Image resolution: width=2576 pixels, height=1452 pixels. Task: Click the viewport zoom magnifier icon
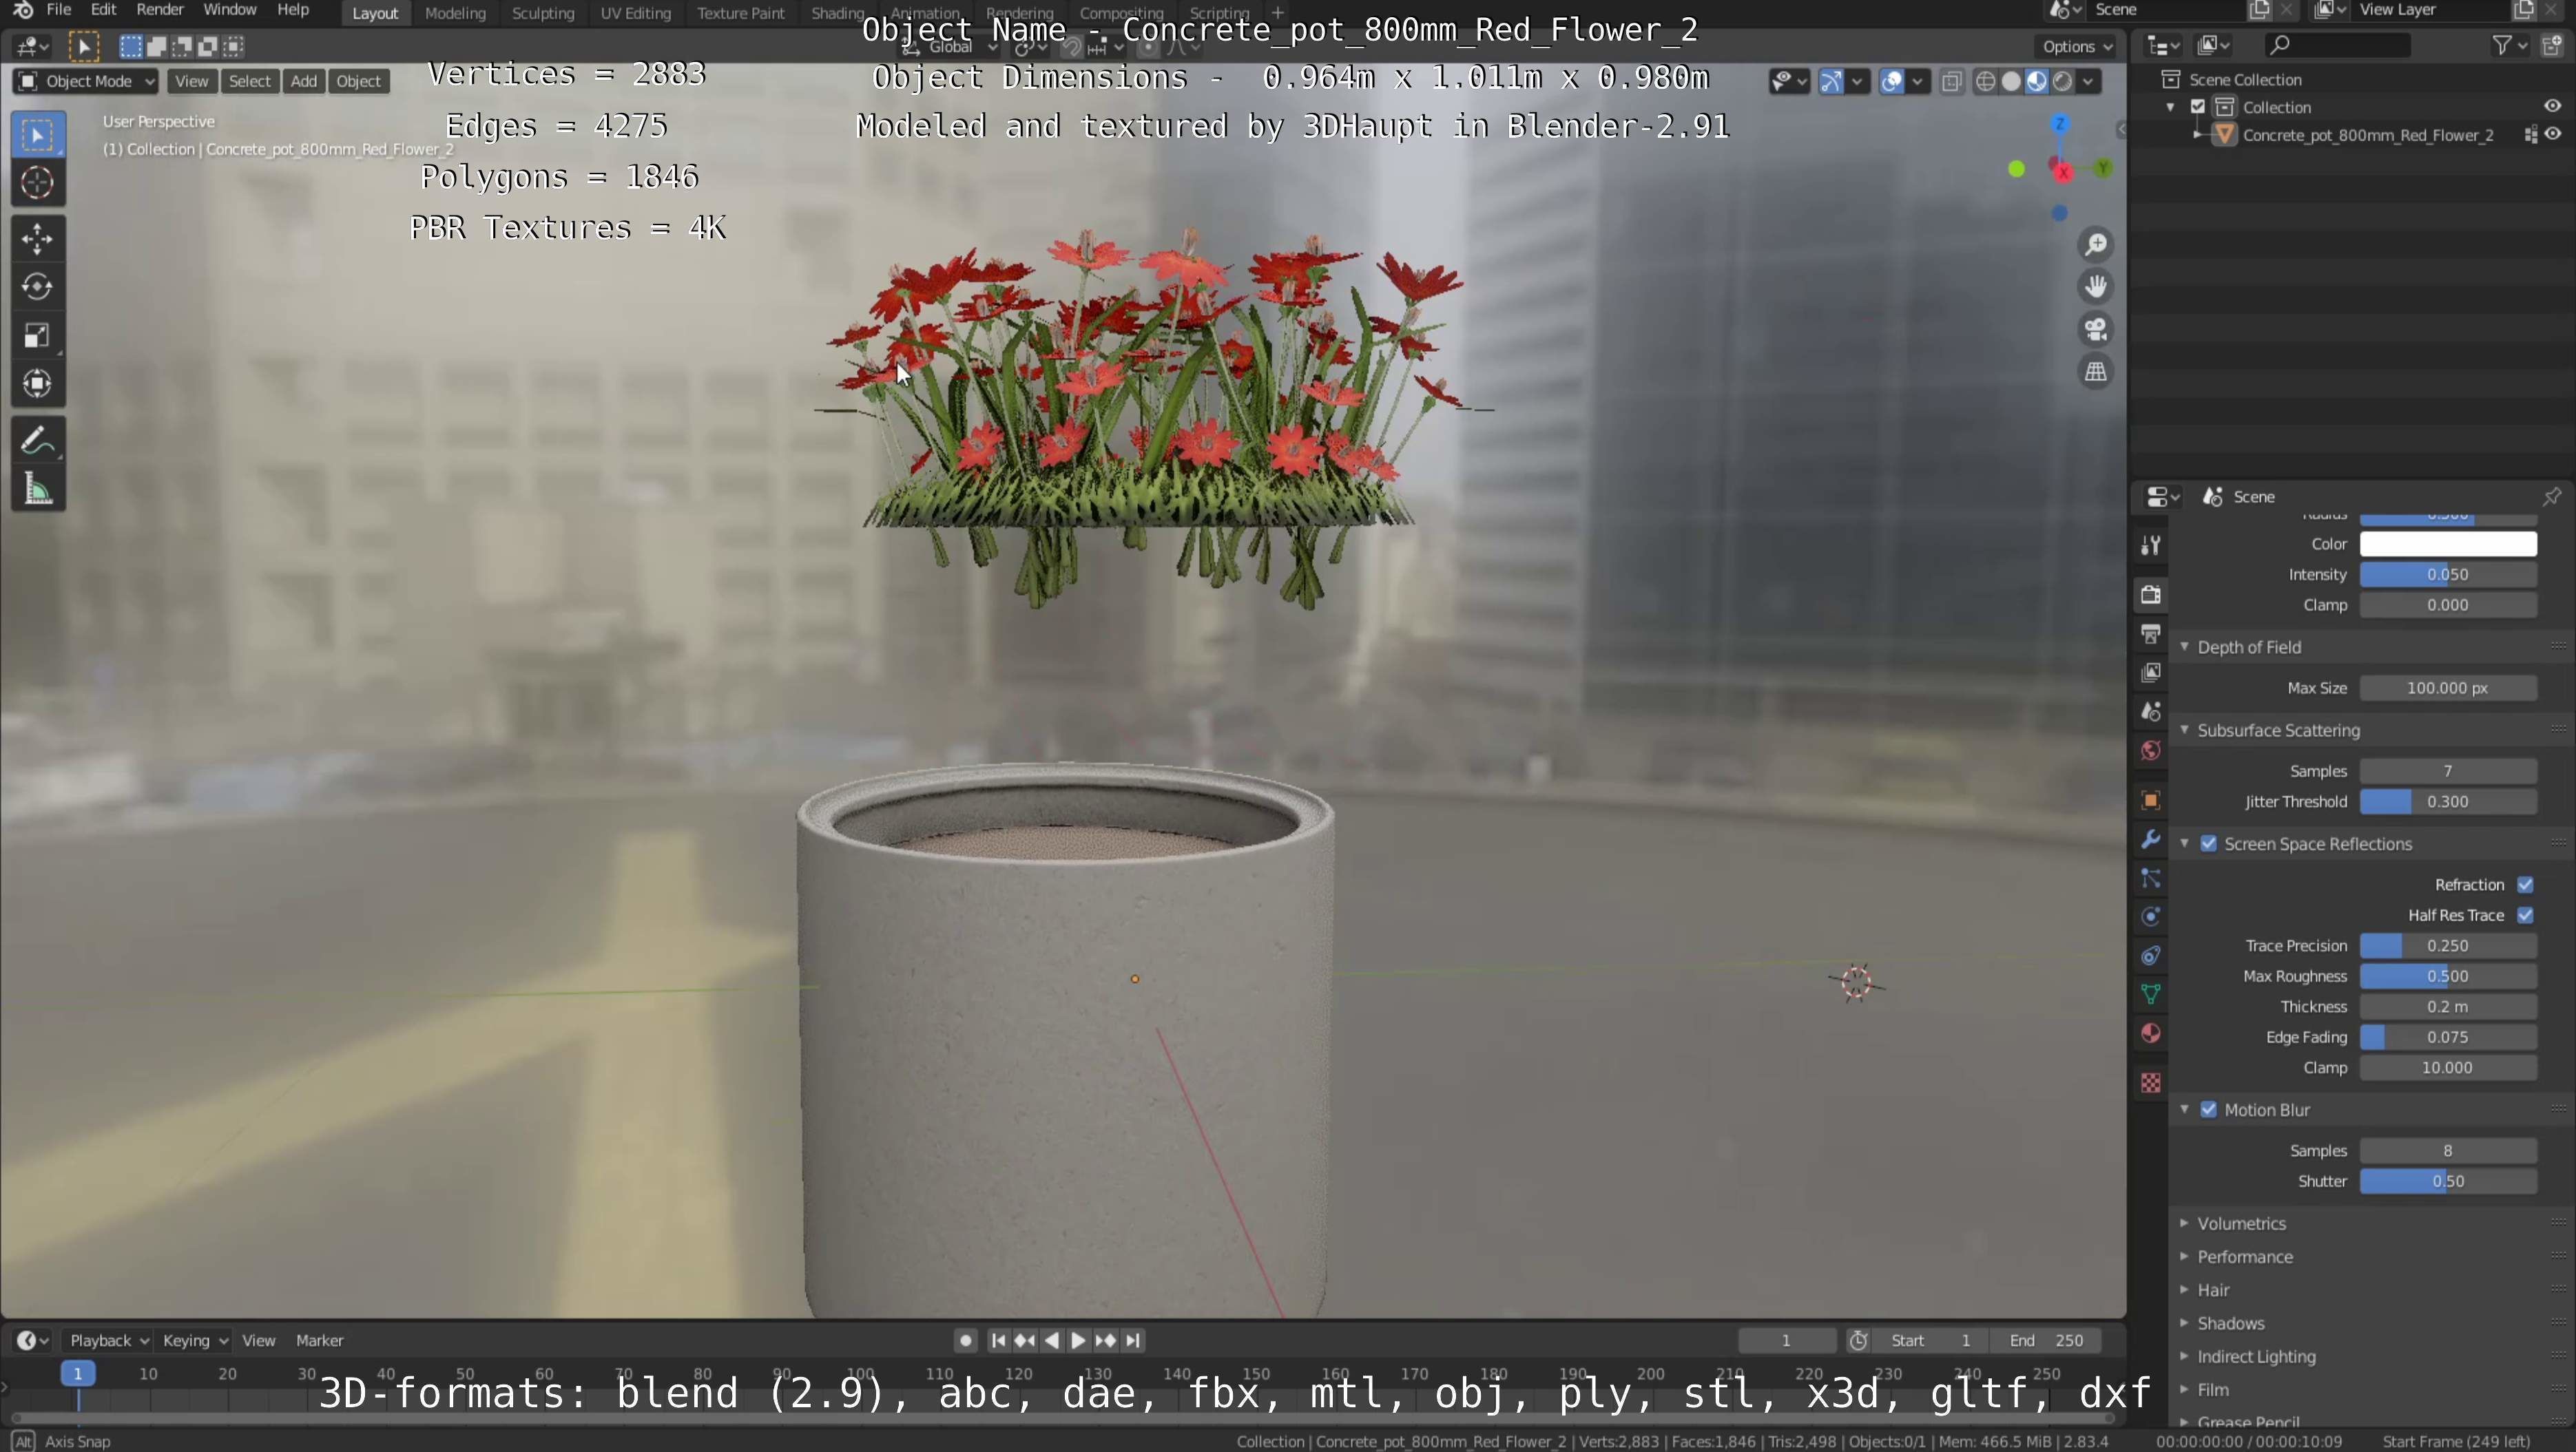[x=2096, y=245]
